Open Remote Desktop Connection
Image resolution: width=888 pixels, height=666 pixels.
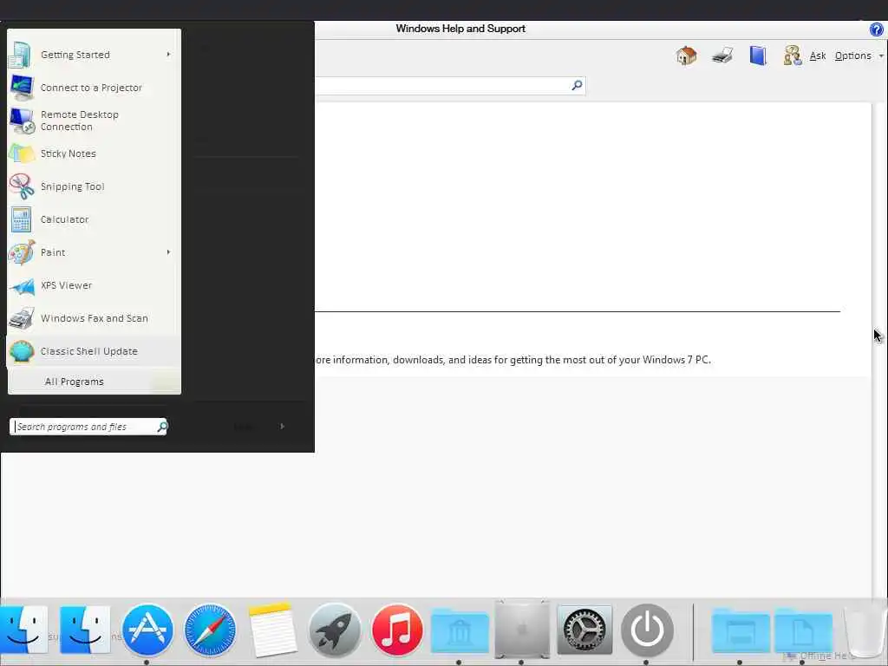tap(94, 121)
